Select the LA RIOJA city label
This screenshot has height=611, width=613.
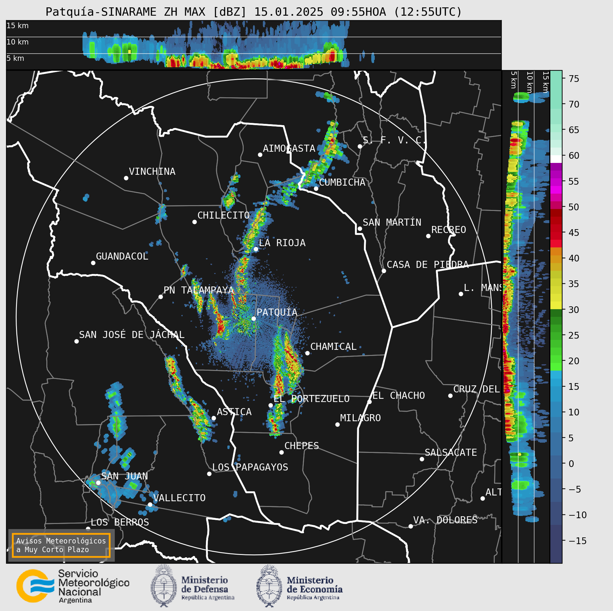click(282, 243)
